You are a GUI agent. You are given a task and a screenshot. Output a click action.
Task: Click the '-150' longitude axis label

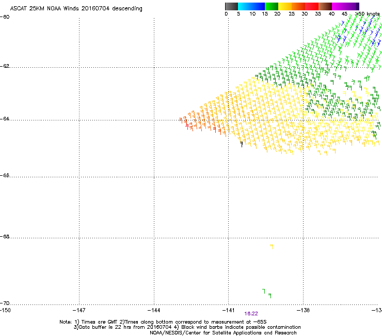point(5,310)
